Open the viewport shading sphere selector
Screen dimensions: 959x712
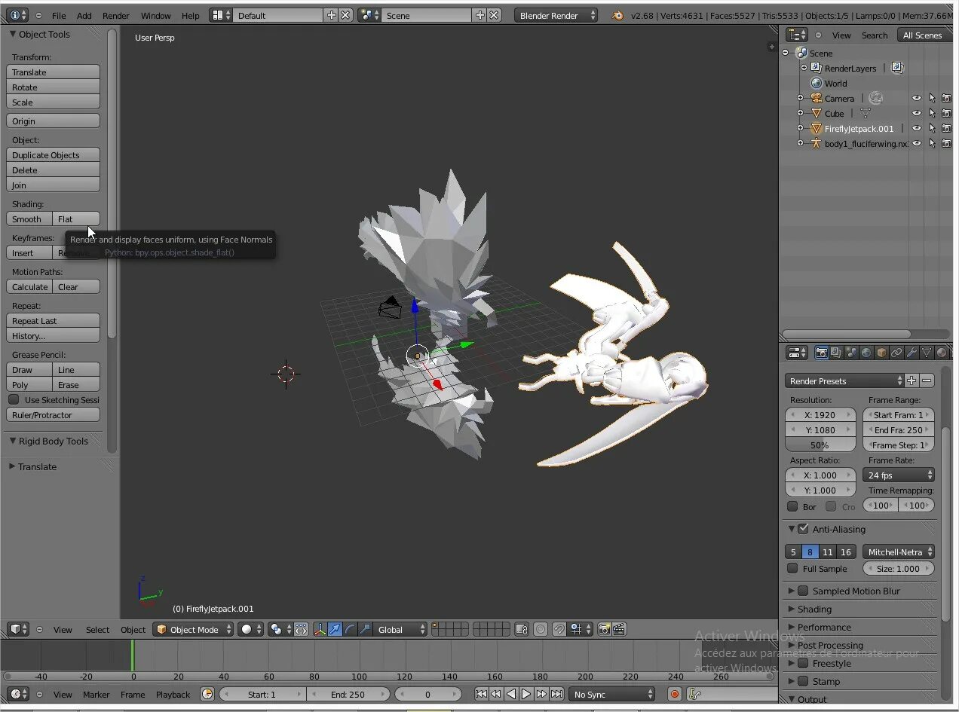pos(250,629)
